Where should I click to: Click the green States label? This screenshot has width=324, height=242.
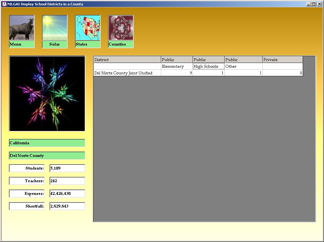88,44
